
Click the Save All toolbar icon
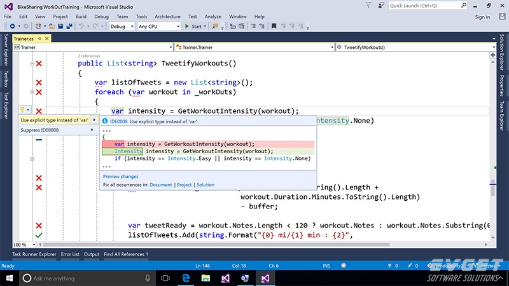coord(69,26)
